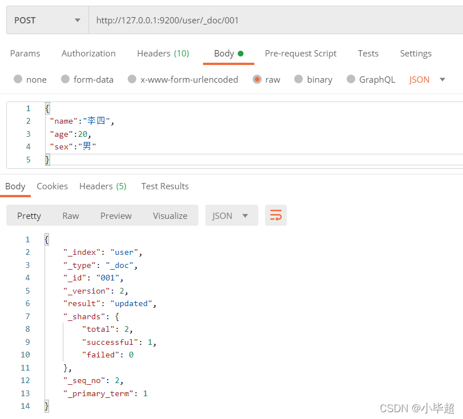Select the request Body tab

229,54
